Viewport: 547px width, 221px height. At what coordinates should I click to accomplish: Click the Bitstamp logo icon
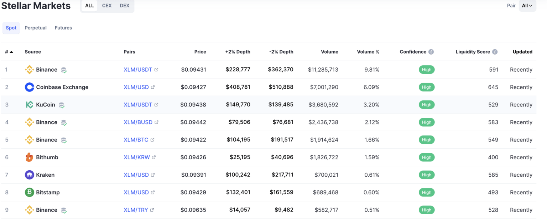[30, 192]
